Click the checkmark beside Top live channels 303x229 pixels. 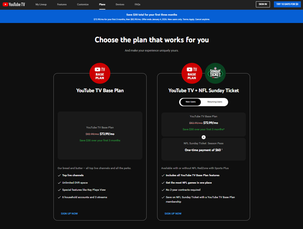click(x=59, y=175)
